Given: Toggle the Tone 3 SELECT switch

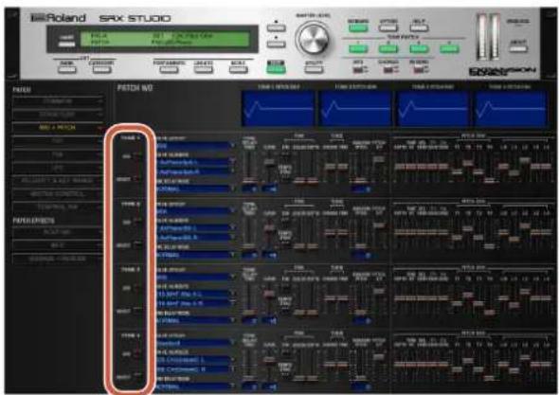Looking at the screenshot, I should (x=136, y=311).
